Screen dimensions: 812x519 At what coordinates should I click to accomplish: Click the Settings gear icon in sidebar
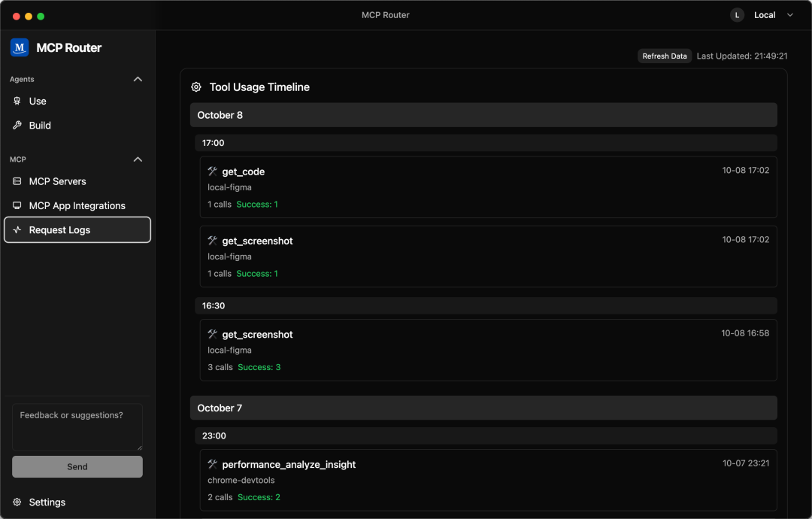(17, 502)
